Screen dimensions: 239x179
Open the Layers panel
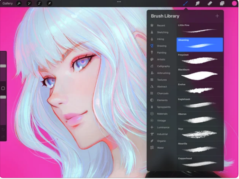(222, 3)
